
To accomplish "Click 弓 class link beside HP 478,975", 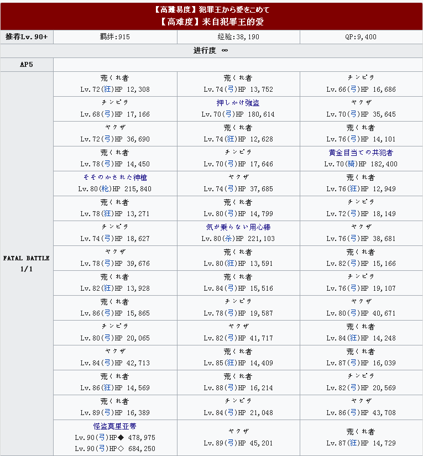I will tap(102, 437).
